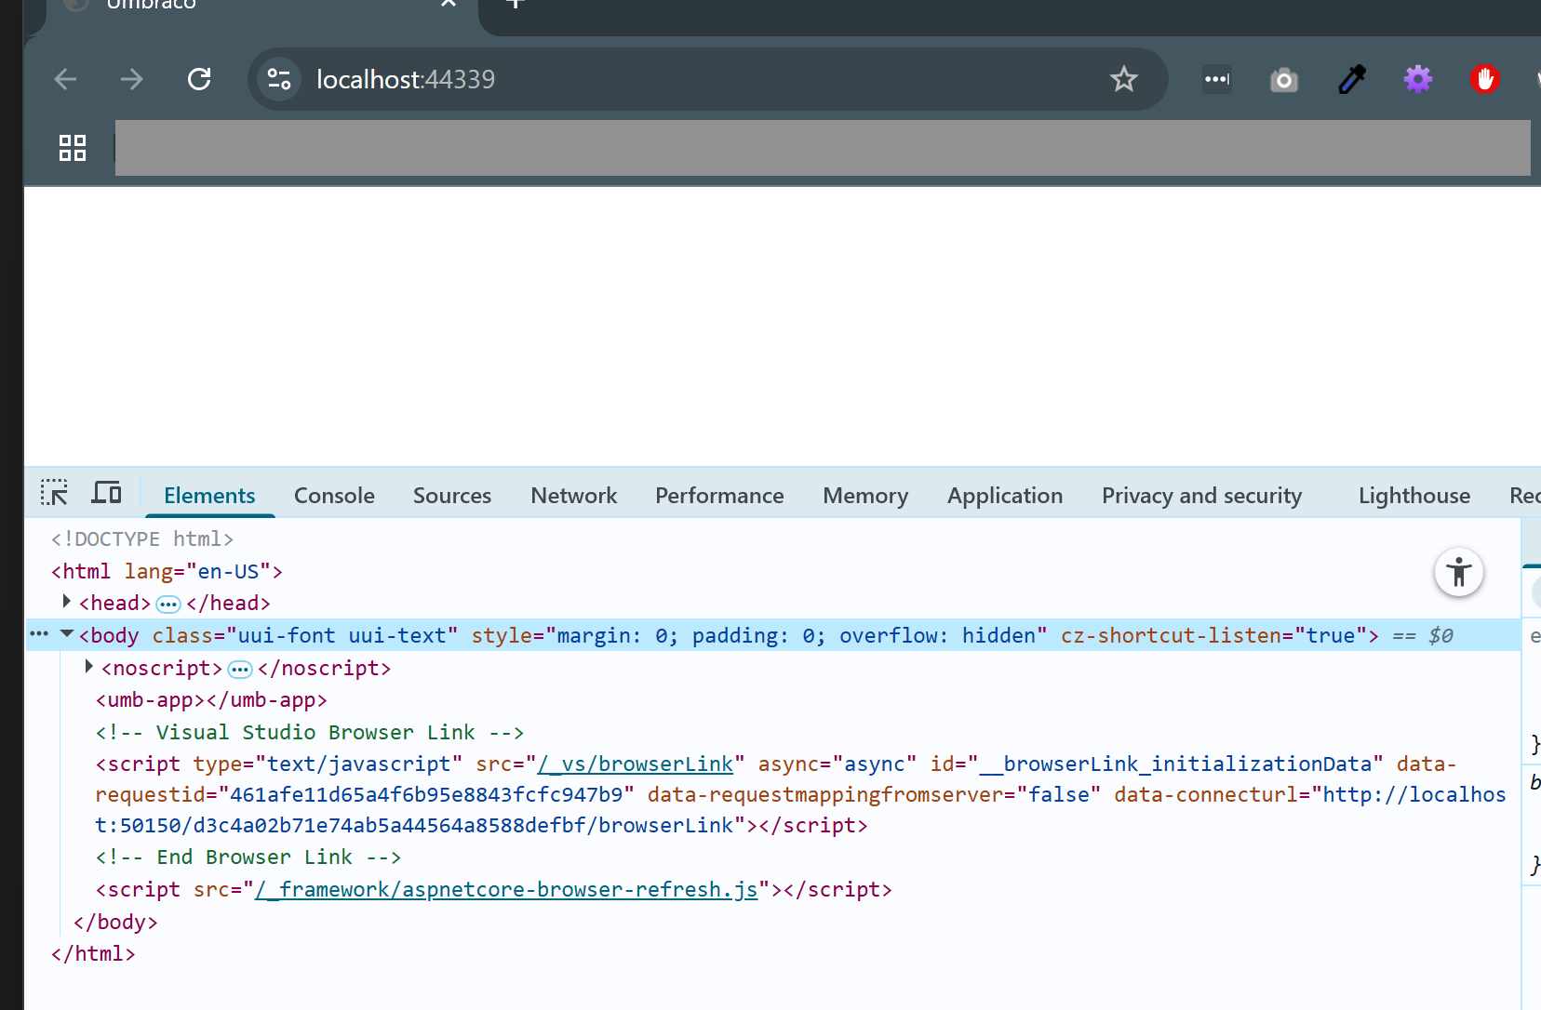Collapse the body element node
1541x1010 pixels.
click(67, 634)
